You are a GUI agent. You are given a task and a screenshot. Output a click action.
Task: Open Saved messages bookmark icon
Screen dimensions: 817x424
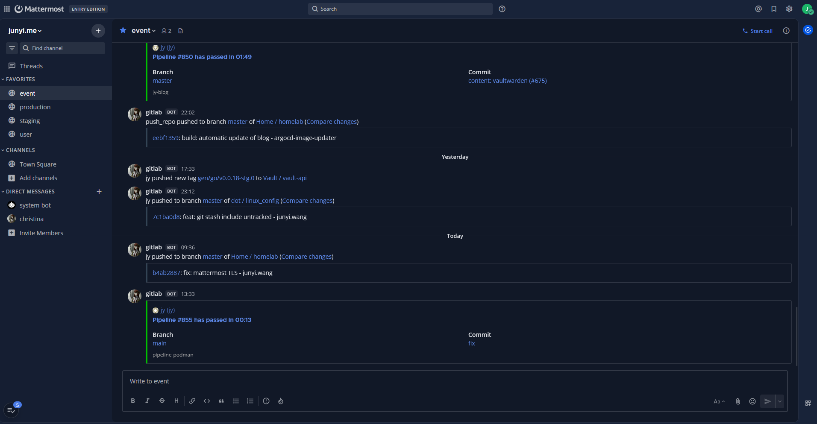(774, 9)
